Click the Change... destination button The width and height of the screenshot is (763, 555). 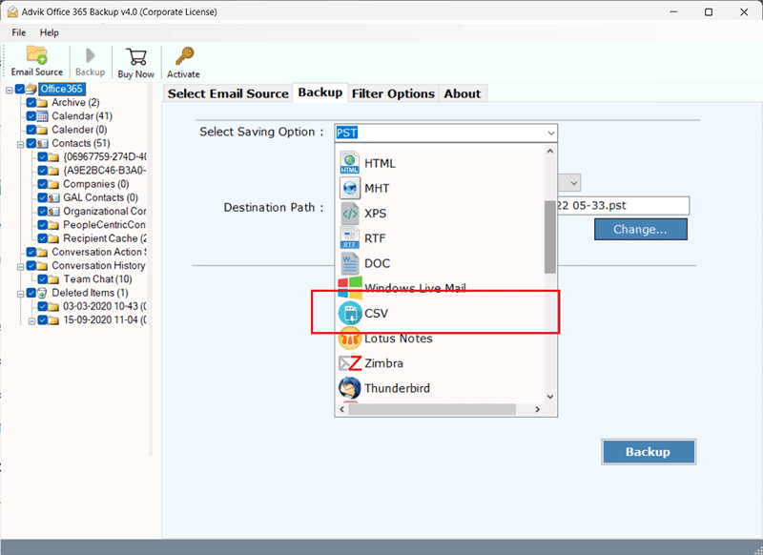[x=640, y=229]
